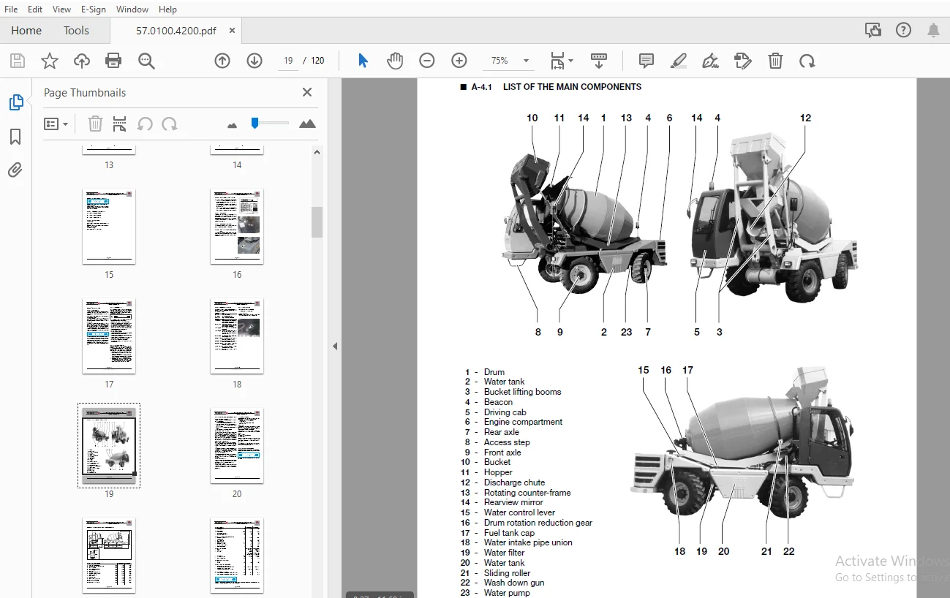Open the notifications bell icon
This screenshot has width=950, height=598.
(934, 30)
